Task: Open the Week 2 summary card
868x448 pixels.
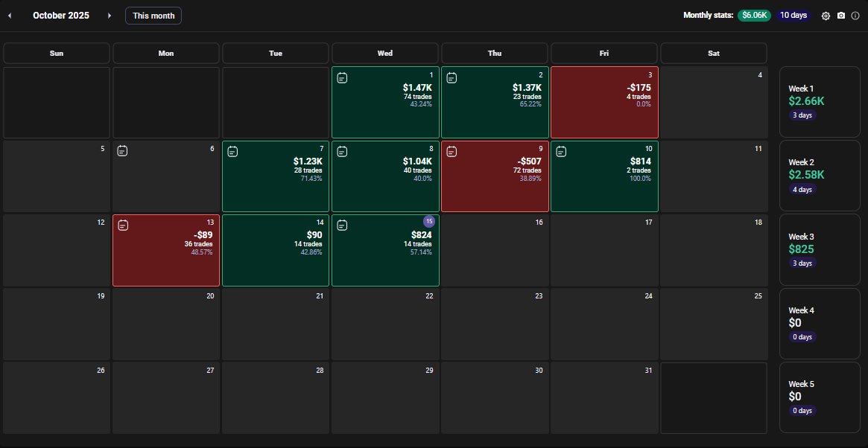Action: (820, 176)
